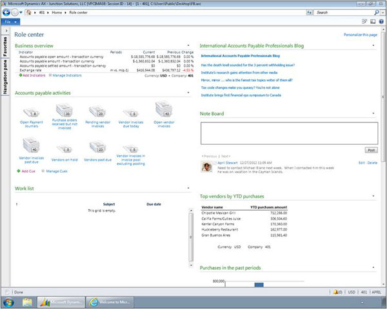The height and width of the screenshot is (309, 387).
Task: Click in the Note Board text box
Action: click(x=289, y=133)
